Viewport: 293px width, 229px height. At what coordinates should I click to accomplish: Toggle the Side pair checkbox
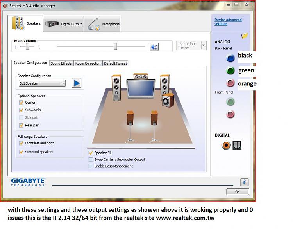click(x=21, y=117)
